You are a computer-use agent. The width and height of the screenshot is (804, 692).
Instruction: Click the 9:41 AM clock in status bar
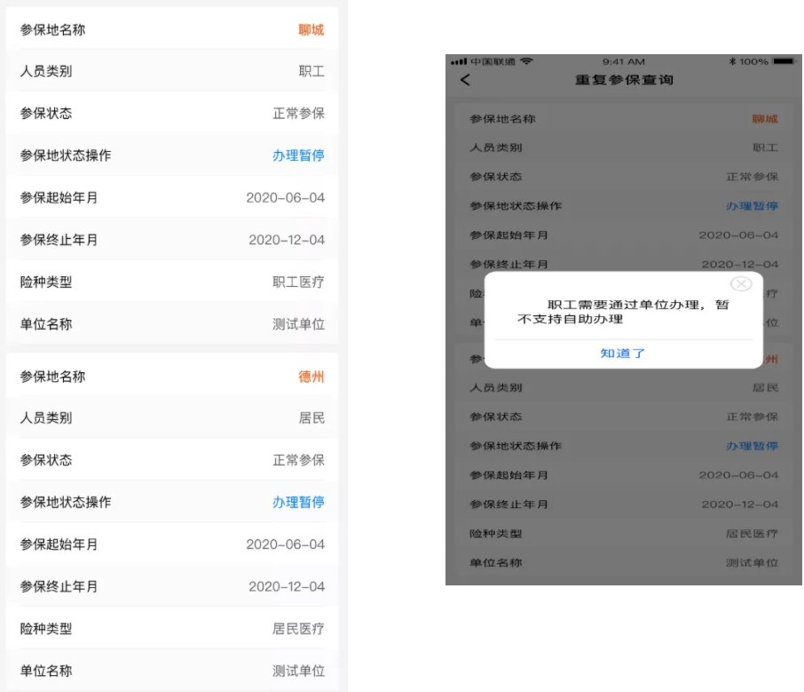pos(623,61)
